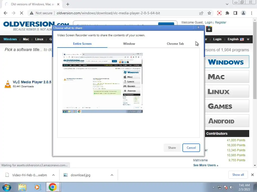Open Video Screen Recorder extension icon
257x192 pixels.
219,13
